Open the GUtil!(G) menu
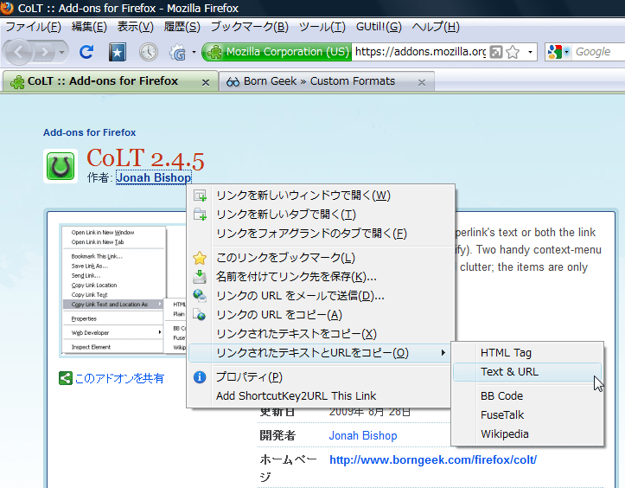This screenshot has height=488, width=625. point(379,27)
